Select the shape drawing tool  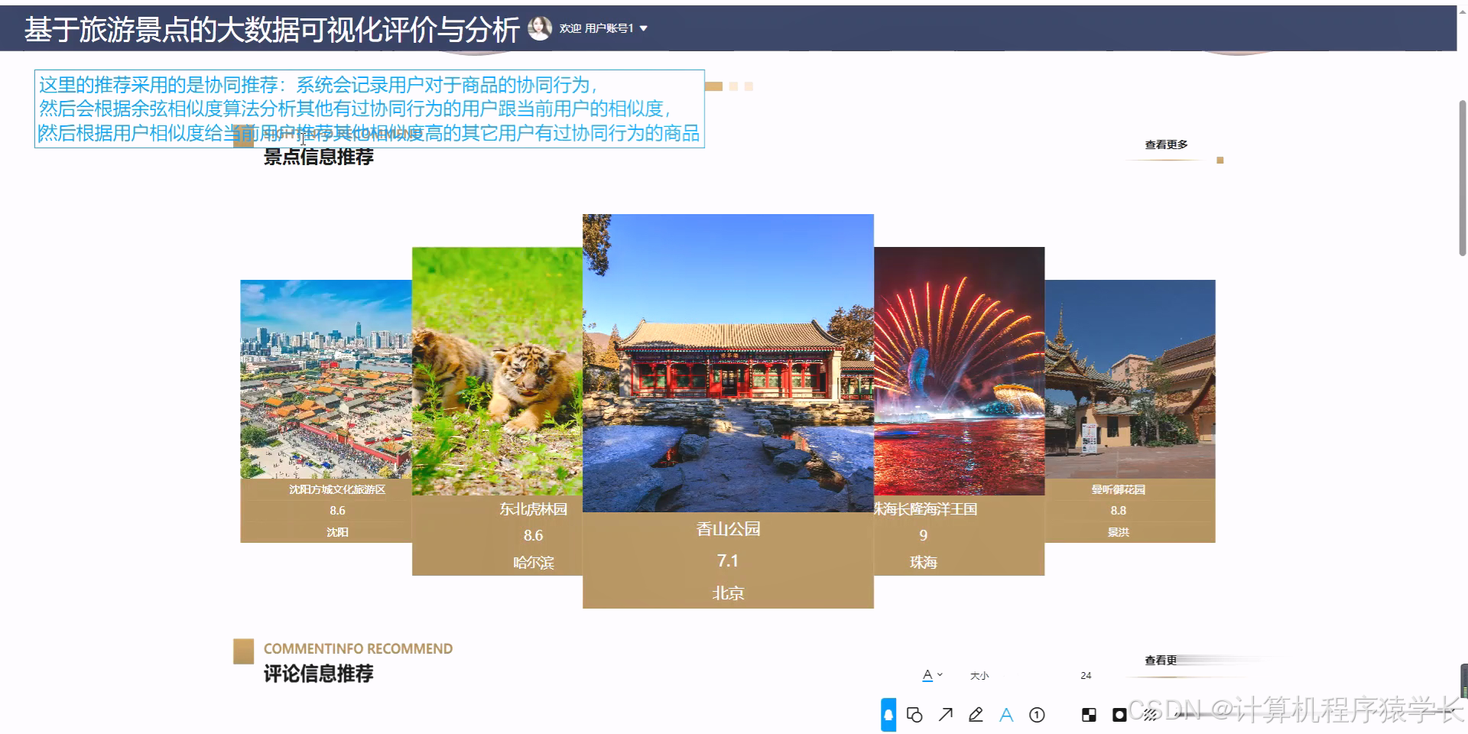click(x=914, y=715)
